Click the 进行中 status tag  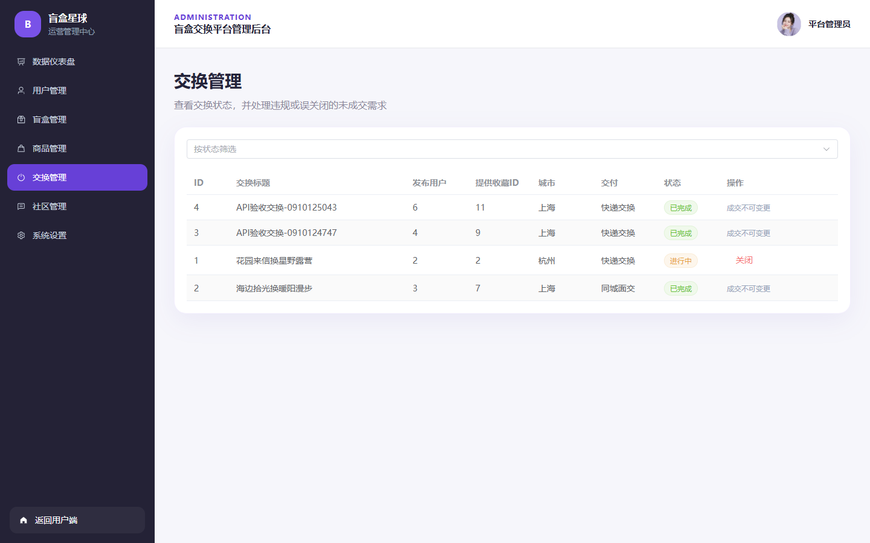point(681,261)
